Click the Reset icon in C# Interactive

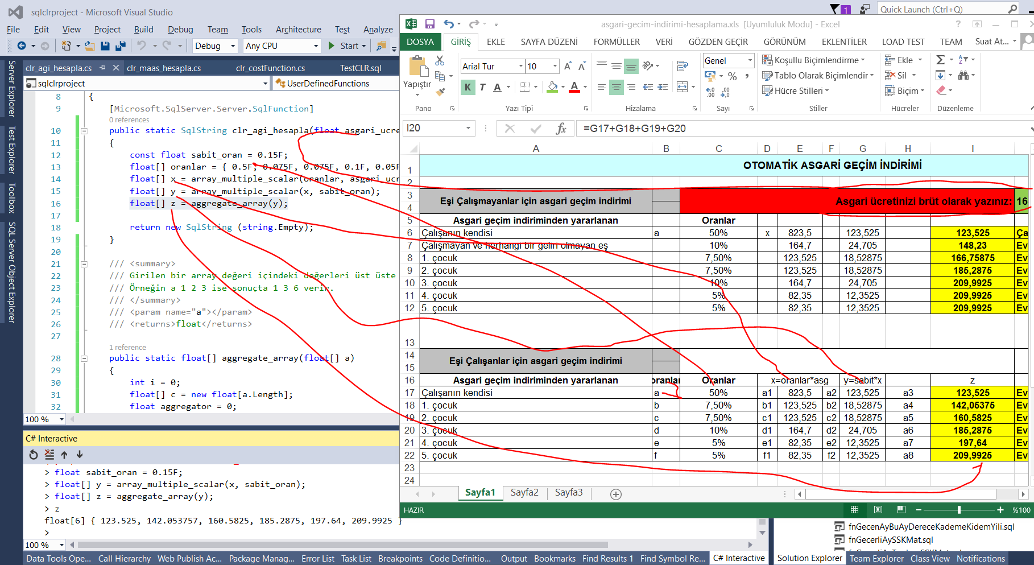(x=34, y=455)
